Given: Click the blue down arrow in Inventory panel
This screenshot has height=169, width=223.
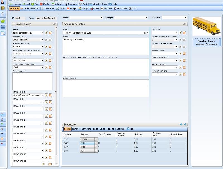Looking at the screenshot, I should tap(185, 125).
